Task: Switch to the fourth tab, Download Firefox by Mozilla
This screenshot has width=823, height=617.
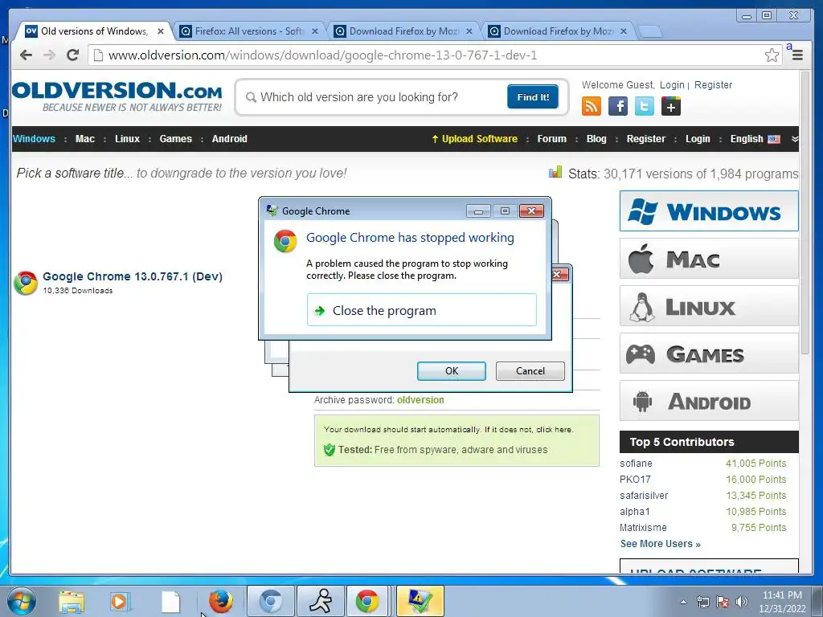Action: (x=558, y=31)
